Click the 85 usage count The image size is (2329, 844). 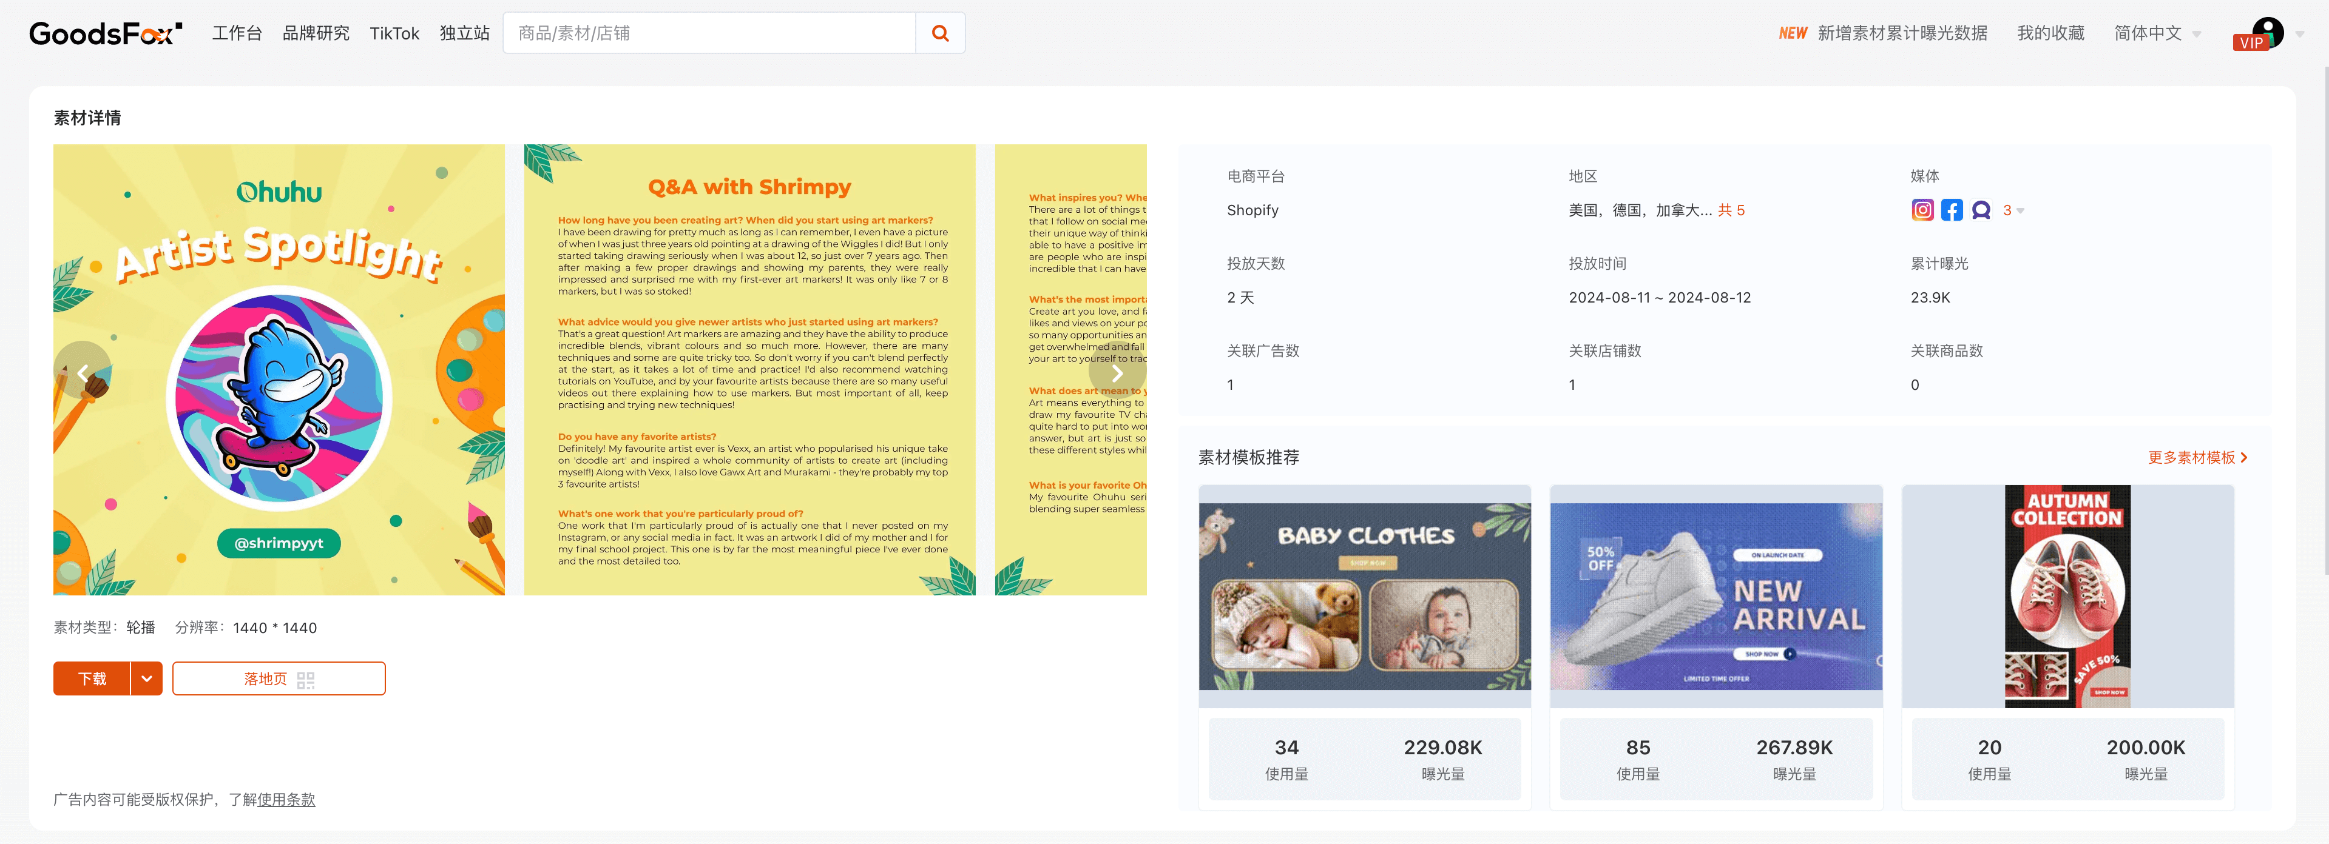1637,748
